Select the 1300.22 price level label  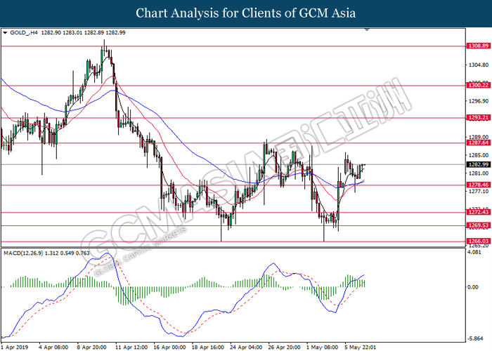coord(478,85)
